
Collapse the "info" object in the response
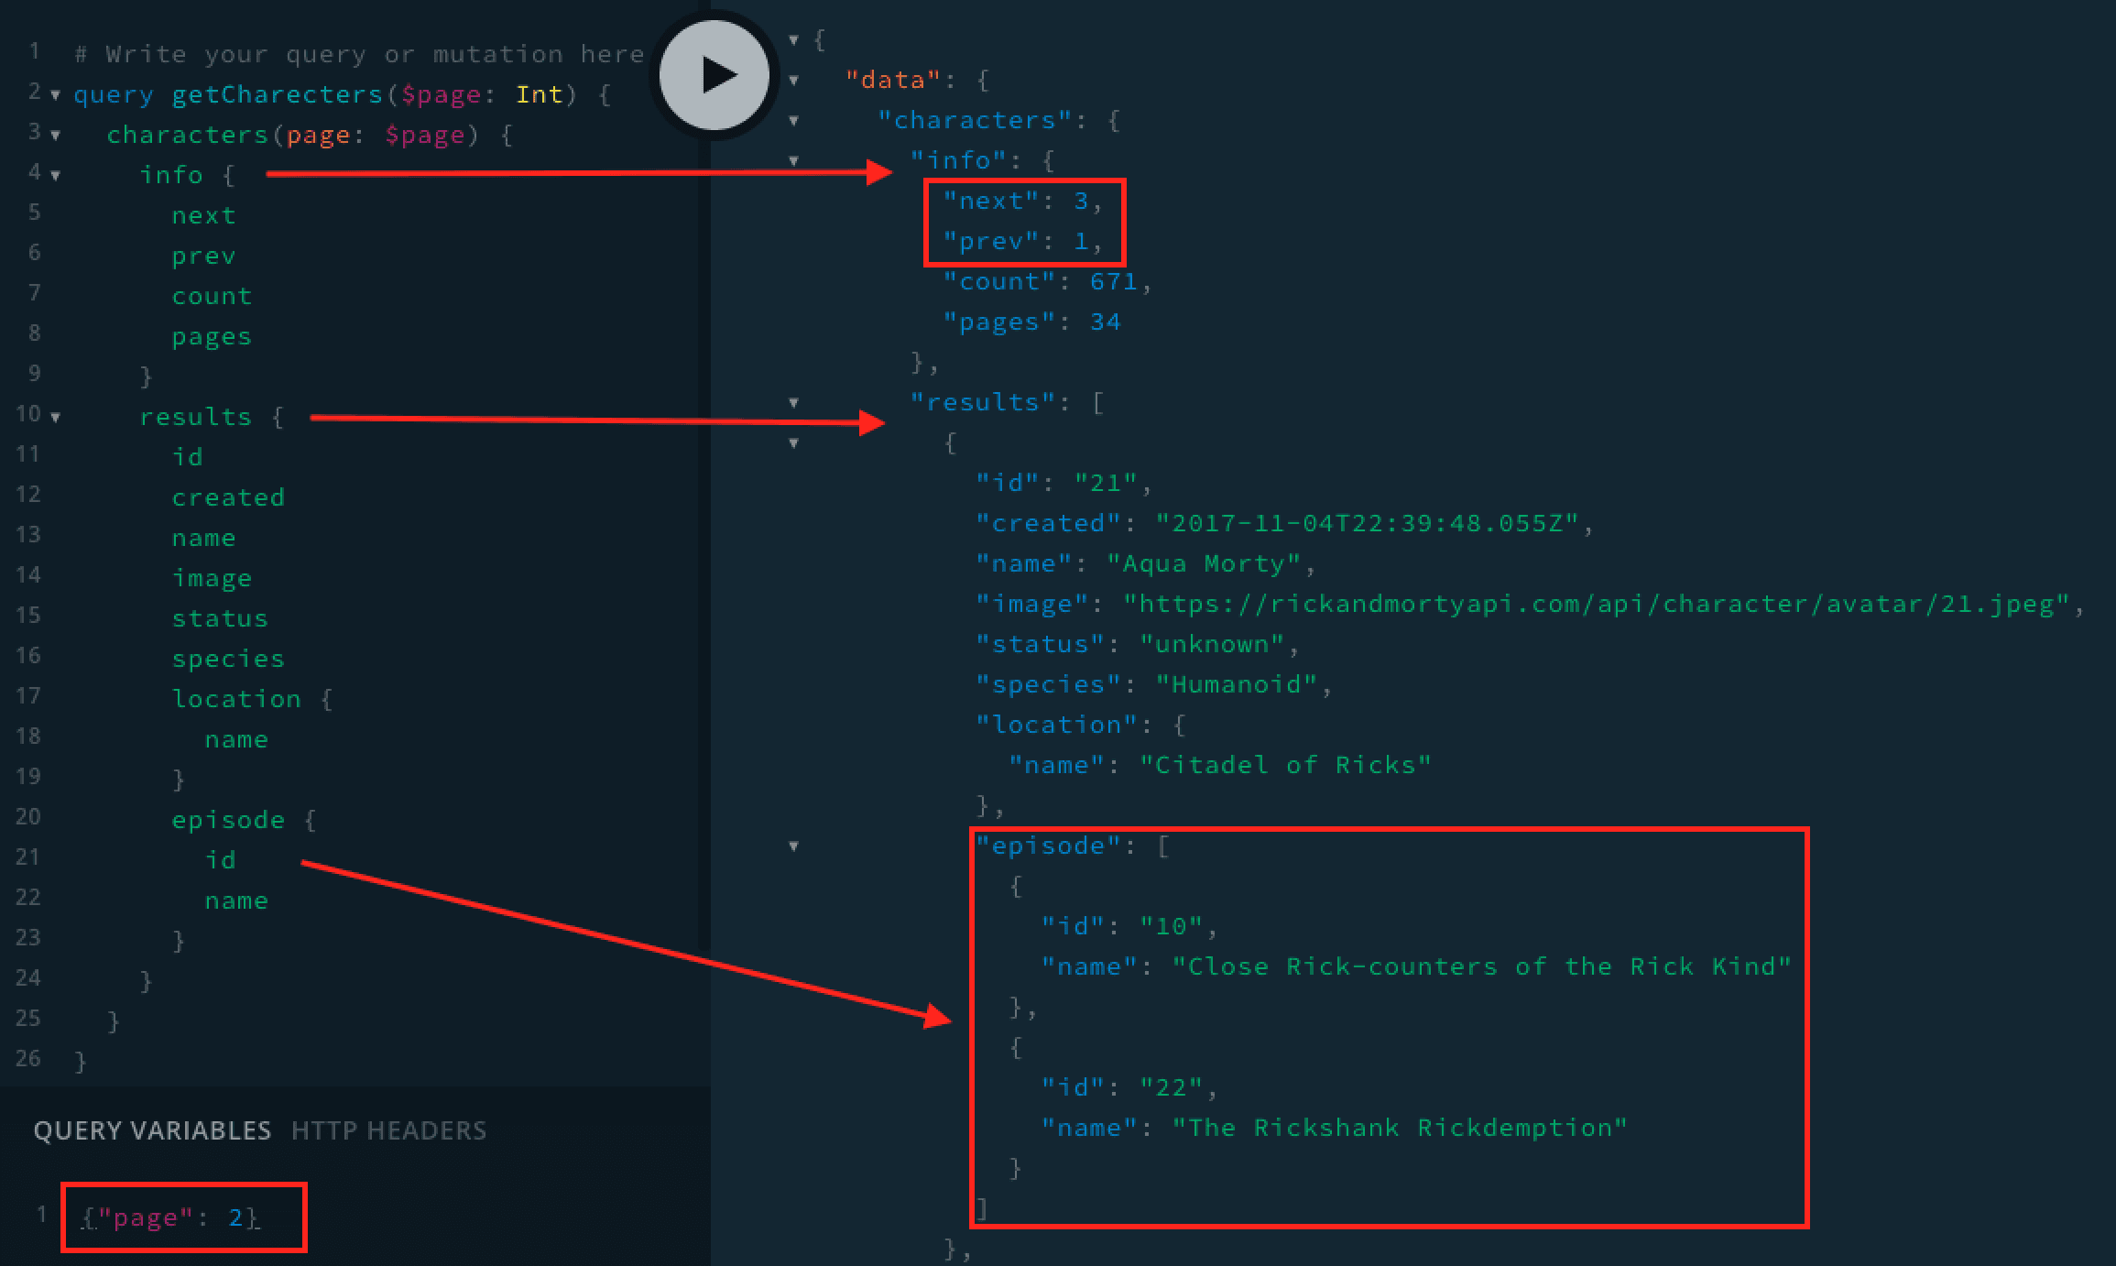794,161
